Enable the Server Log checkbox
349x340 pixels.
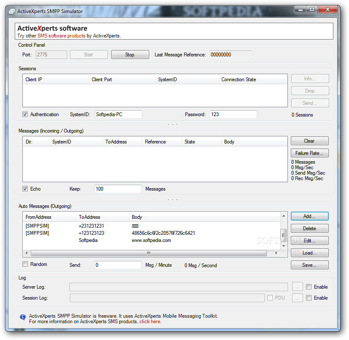(x=309, y=287)
